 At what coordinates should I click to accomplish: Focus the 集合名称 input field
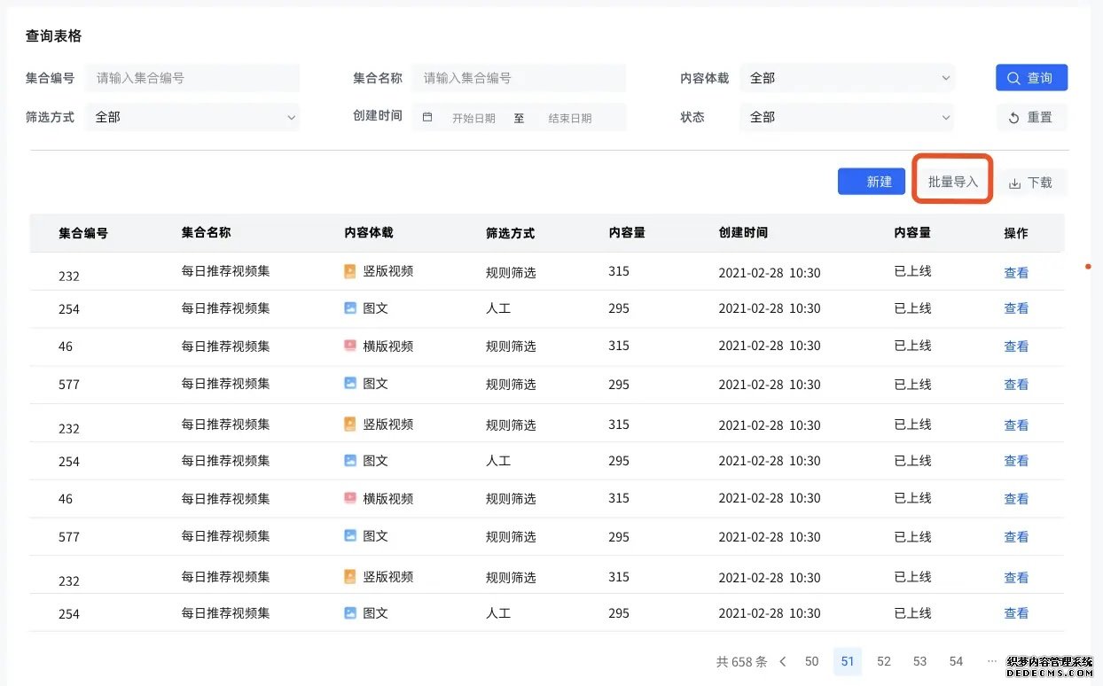[520, 78]
